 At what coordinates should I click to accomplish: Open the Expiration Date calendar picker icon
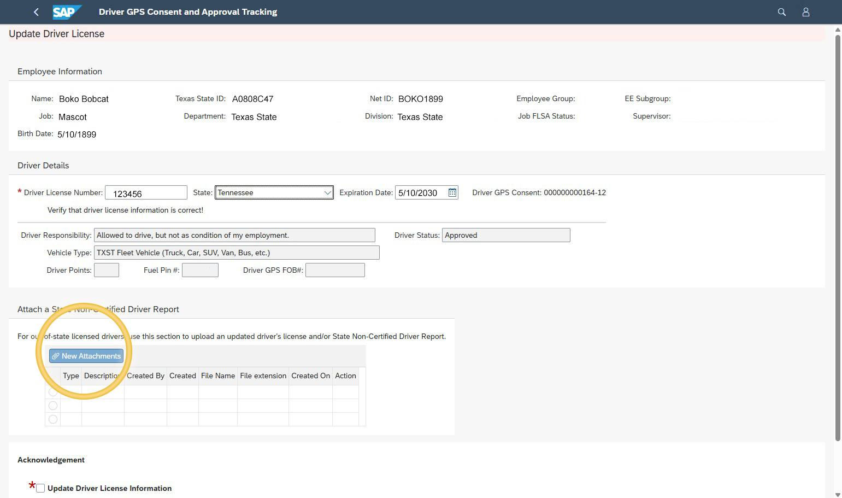452,192
